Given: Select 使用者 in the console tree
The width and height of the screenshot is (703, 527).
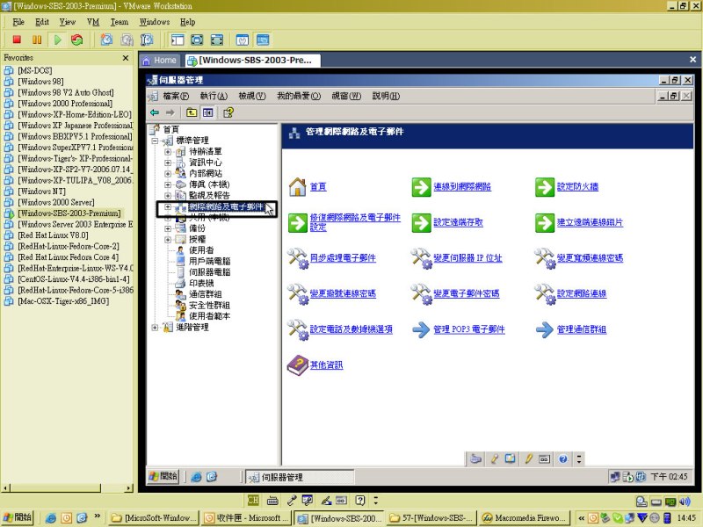Looking at the screenshot, I should point(201,250).
